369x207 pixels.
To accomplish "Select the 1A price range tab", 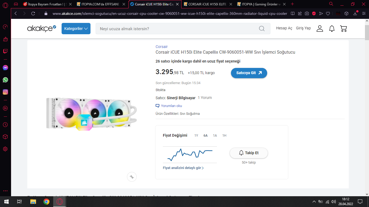I will pyautogui.click(x=215, y=136).
